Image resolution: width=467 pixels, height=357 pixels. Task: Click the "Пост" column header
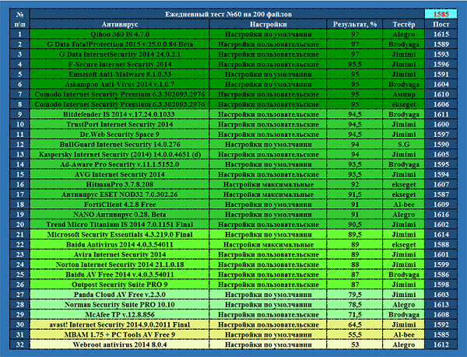pyautogui.click(x=439, y=24)
